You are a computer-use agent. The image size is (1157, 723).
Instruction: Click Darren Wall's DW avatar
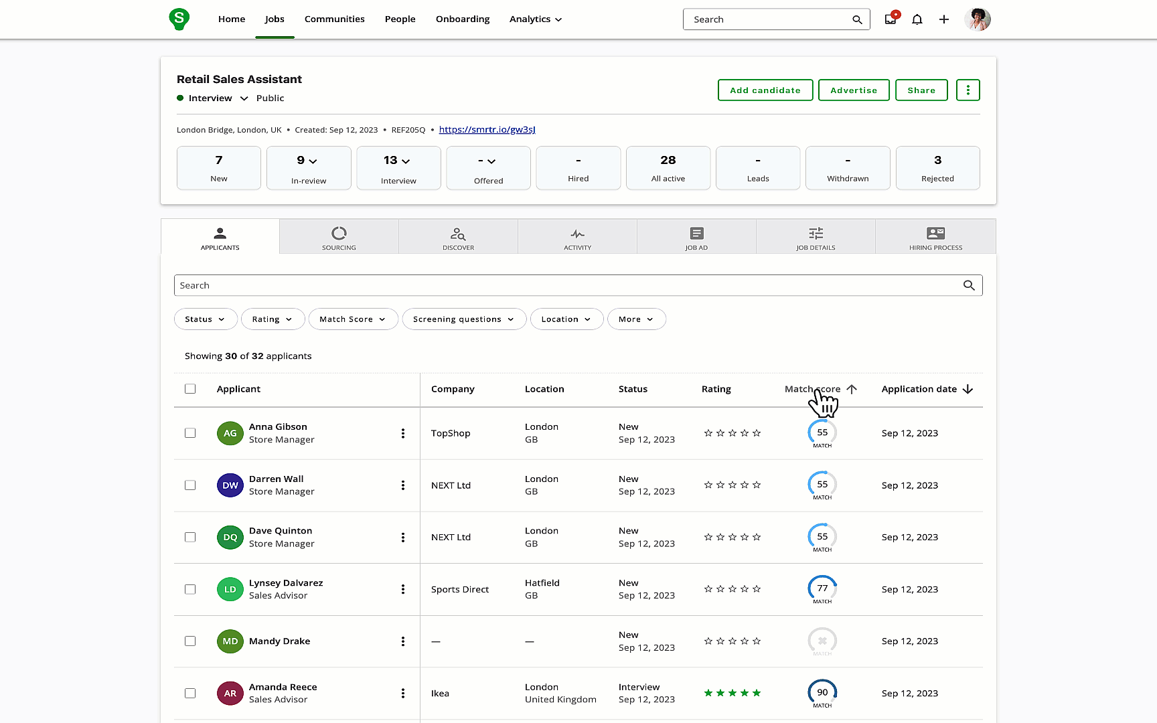pyautogui.click(x=230, y=485)
